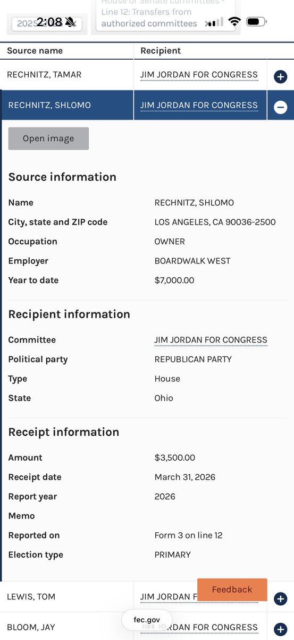Open Committee JIM JORDAN FOR CONGRESS link
This screenshot has height=640, width=294.
tap(211, 340)
